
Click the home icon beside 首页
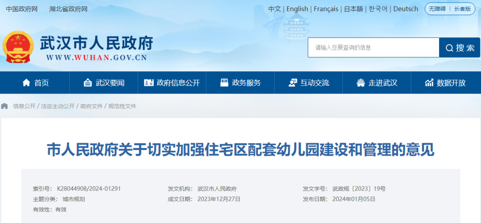26,82
